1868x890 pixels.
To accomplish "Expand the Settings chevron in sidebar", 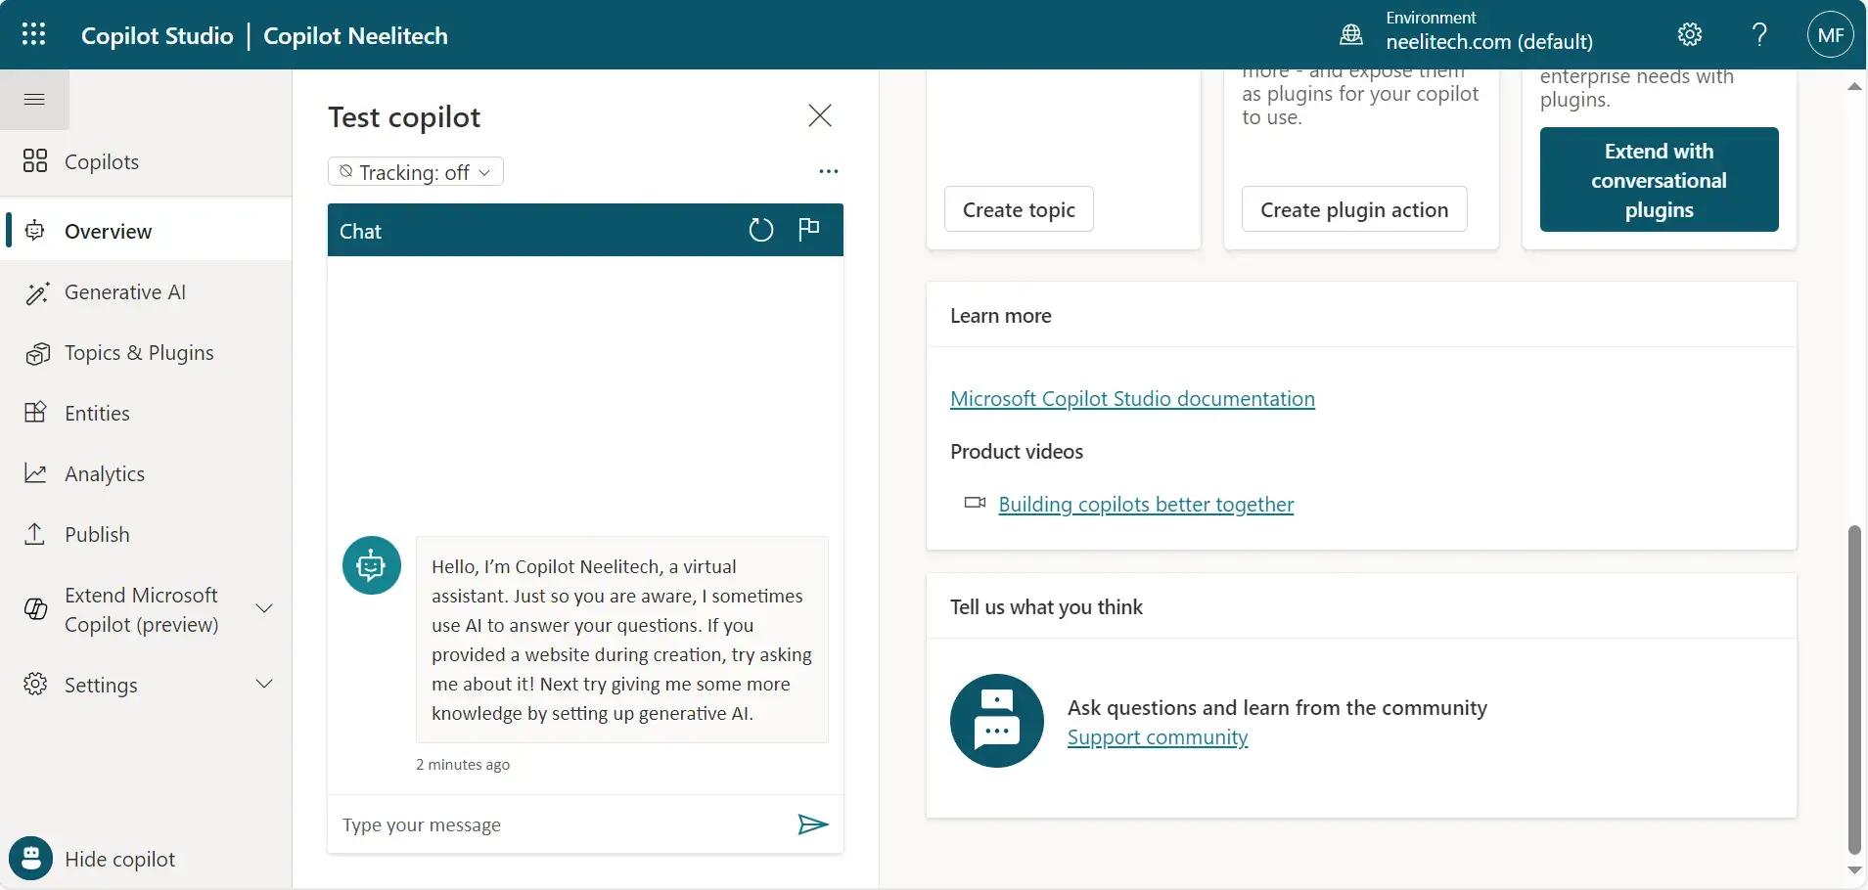I will click(x=264, y=683).
